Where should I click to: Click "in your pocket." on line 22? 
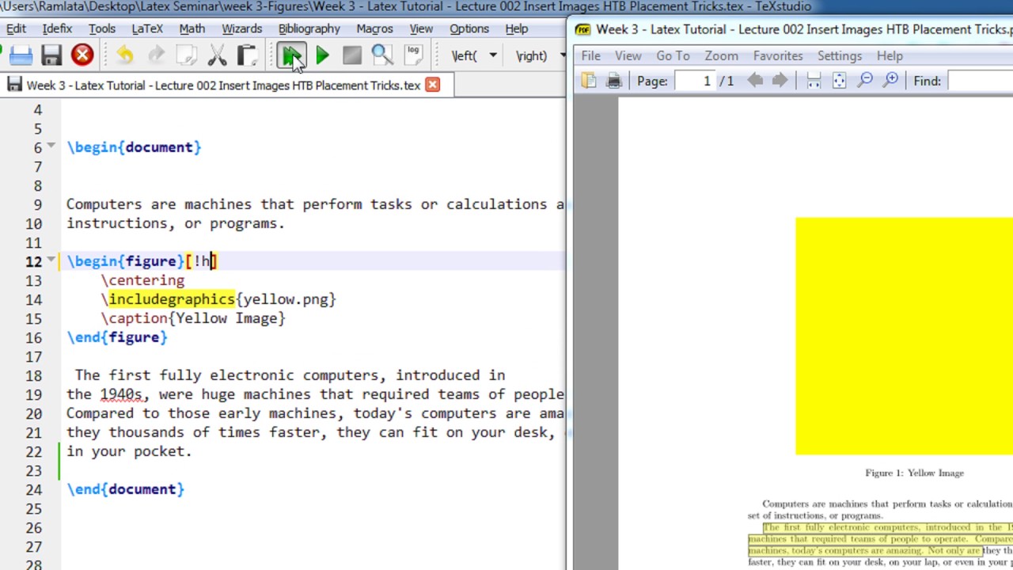129,451
